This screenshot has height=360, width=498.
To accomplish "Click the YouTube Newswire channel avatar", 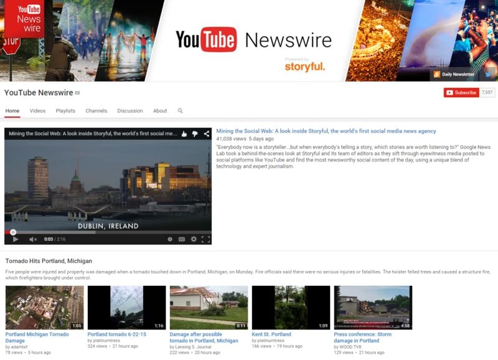I will pyautogui.click(x=24, y=19).
